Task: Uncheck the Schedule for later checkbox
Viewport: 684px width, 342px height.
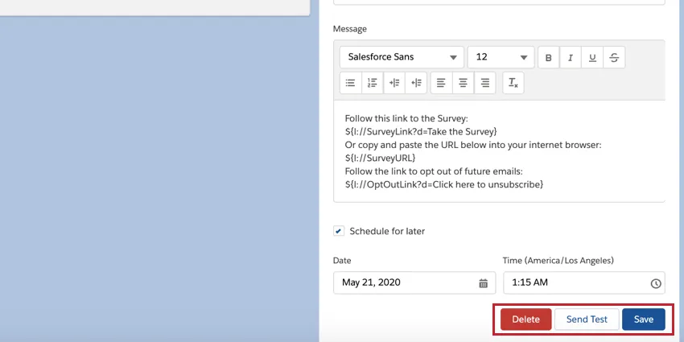Action: click(x=339, y=231)
